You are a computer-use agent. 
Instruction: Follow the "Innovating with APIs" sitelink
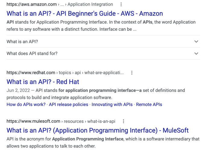pos(112,105)
